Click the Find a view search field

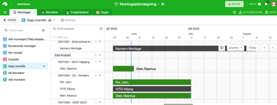click(22, 30)
